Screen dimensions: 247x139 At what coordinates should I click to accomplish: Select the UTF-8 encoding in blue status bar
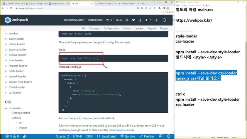77,136
